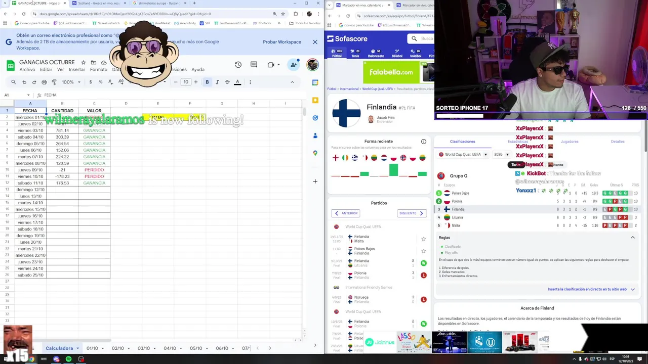The width and height of the screenshot is (648, 364).
Task: Switch to the 02/10 sheet tab
Action: pos(117,348)
